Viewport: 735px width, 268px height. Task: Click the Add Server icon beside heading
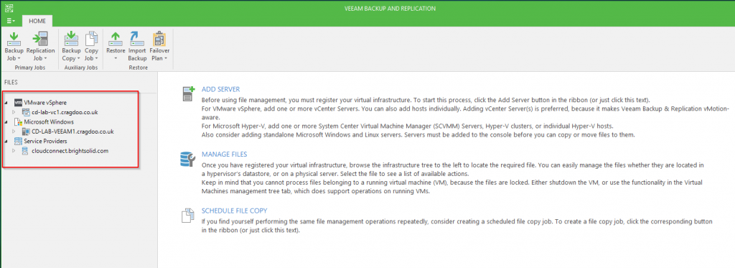click(x=188, y=93)
